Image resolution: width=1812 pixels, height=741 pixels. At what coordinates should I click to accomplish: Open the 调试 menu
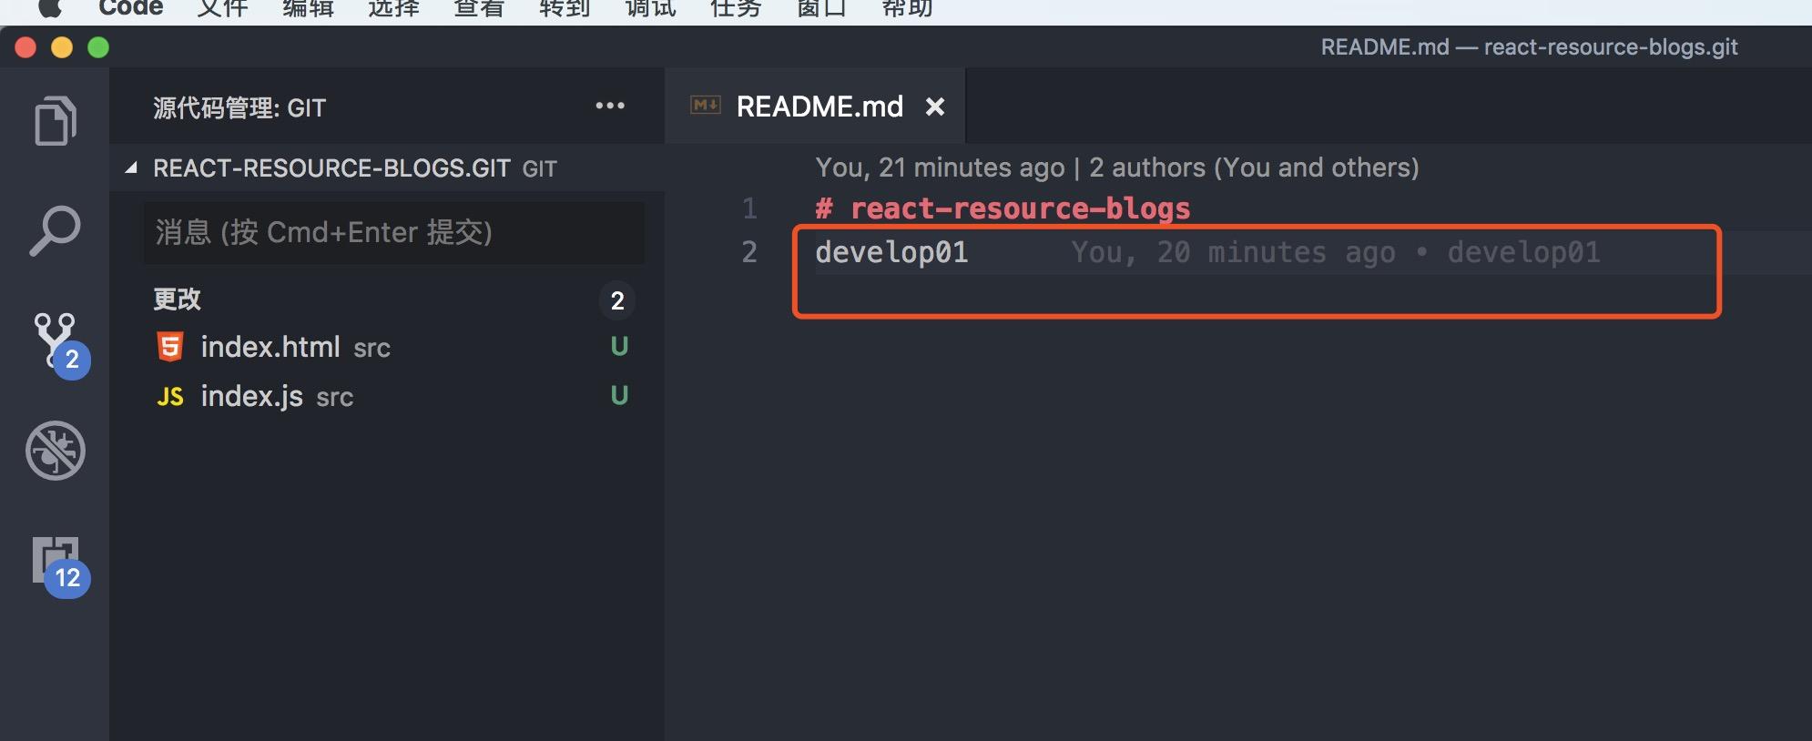tap(650, 8)
